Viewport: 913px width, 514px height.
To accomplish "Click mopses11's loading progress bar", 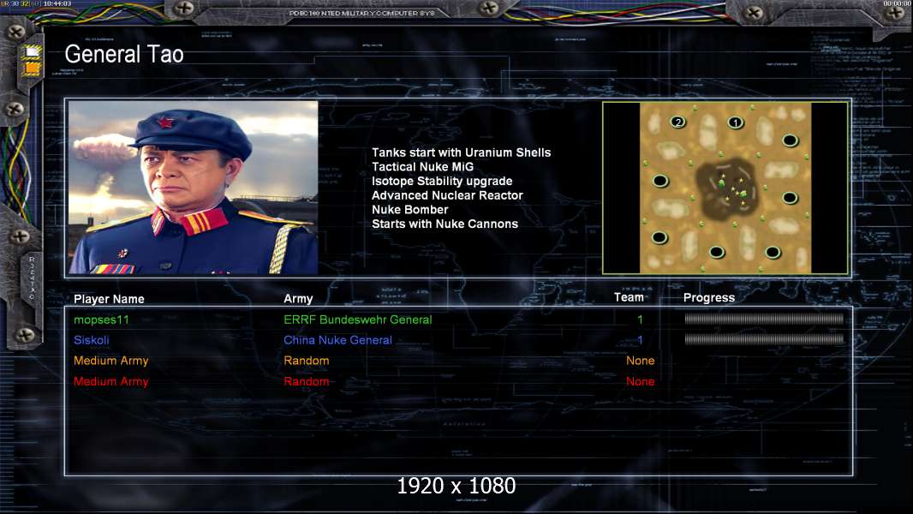I will [764, 319].
